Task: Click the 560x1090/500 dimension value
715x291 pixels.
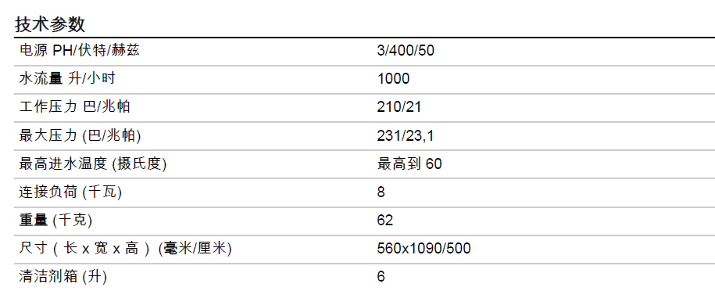Action: [424, 249]
